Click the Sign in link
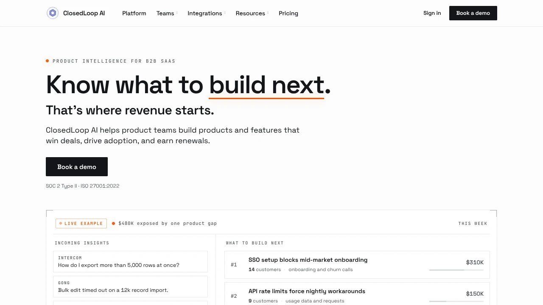 [432, 13]
